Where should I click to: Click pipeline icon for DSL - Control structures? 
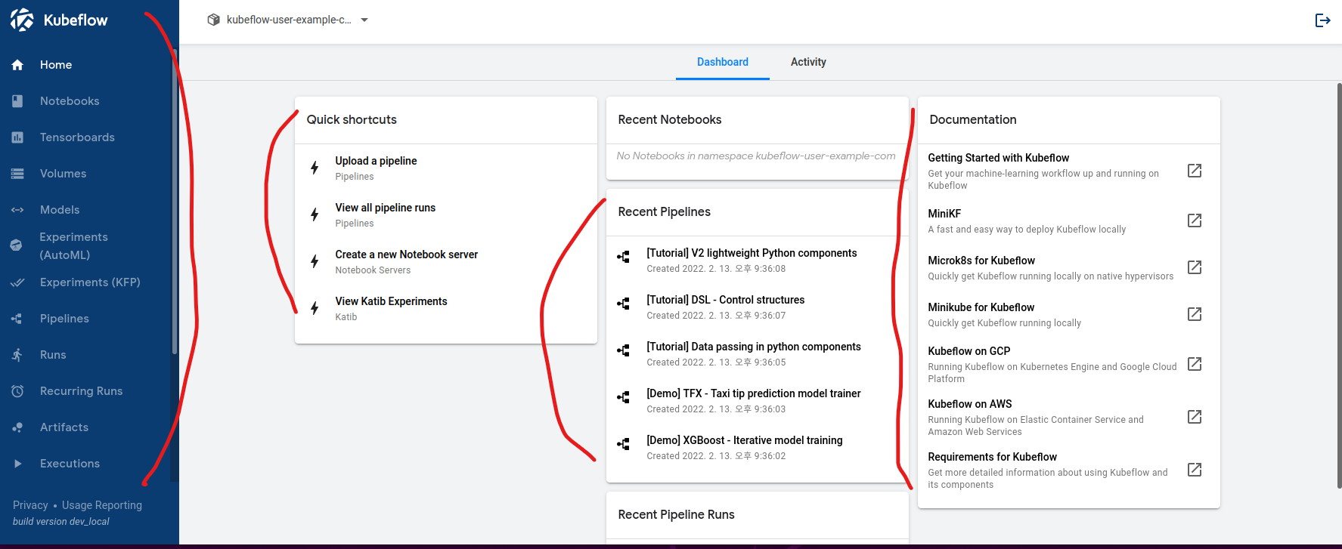[x=623, y=304]
